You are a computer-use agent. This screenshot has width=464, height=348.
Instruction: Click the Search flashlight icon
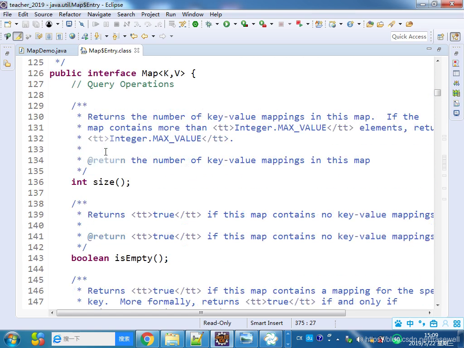pyautogui.click(x=392, y=24)
